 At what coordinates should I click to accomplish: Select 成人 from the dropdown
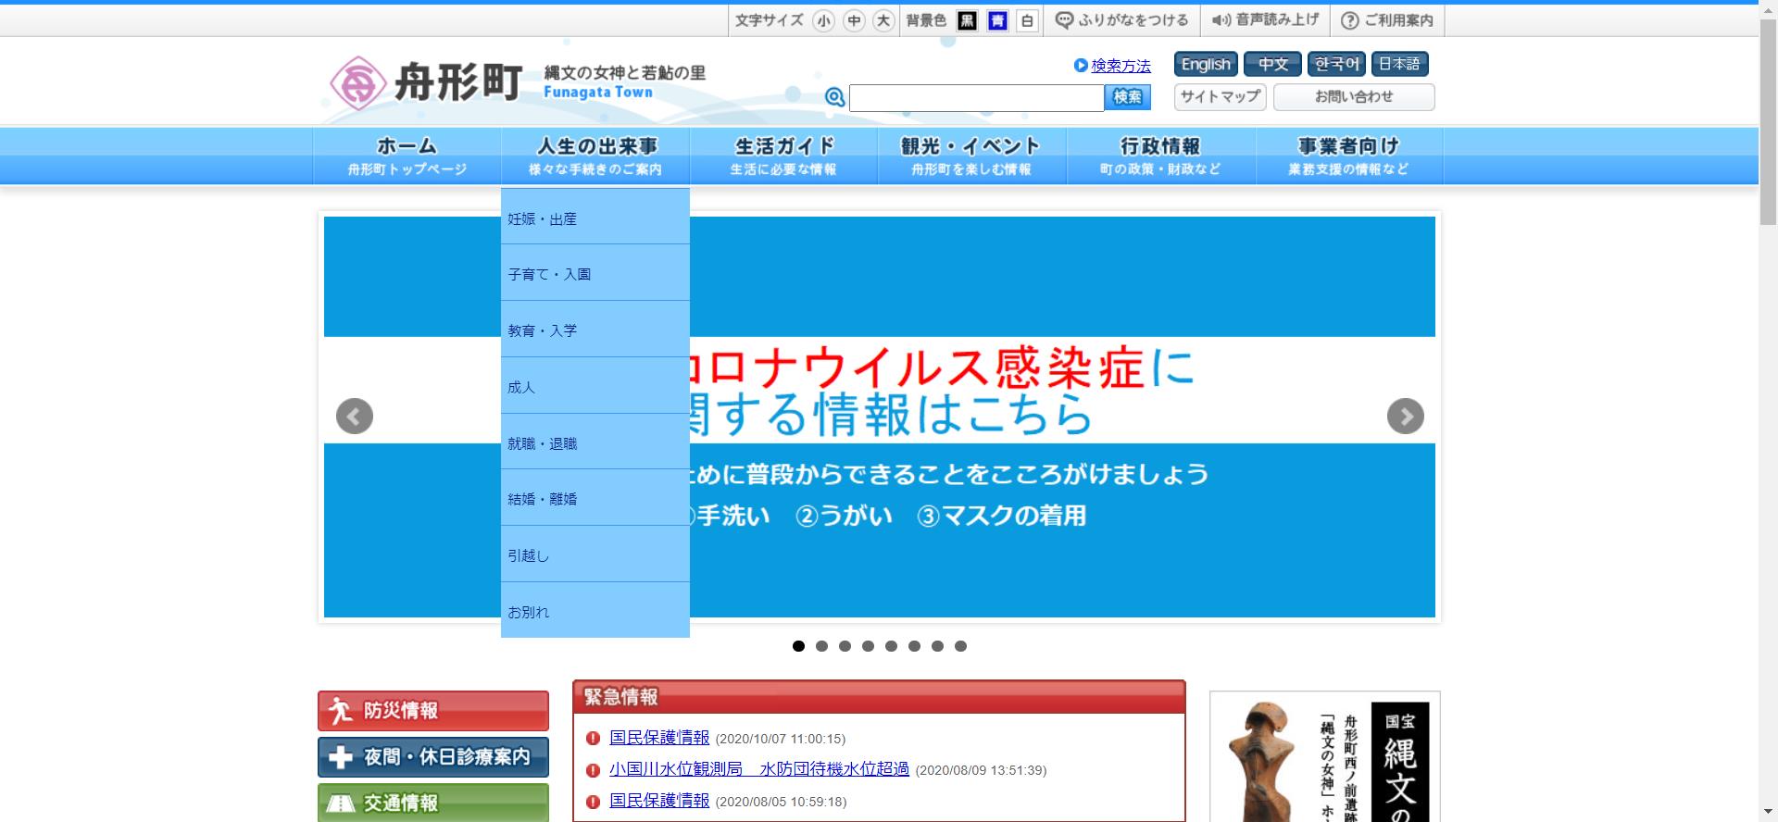click(x=595, y=387)
